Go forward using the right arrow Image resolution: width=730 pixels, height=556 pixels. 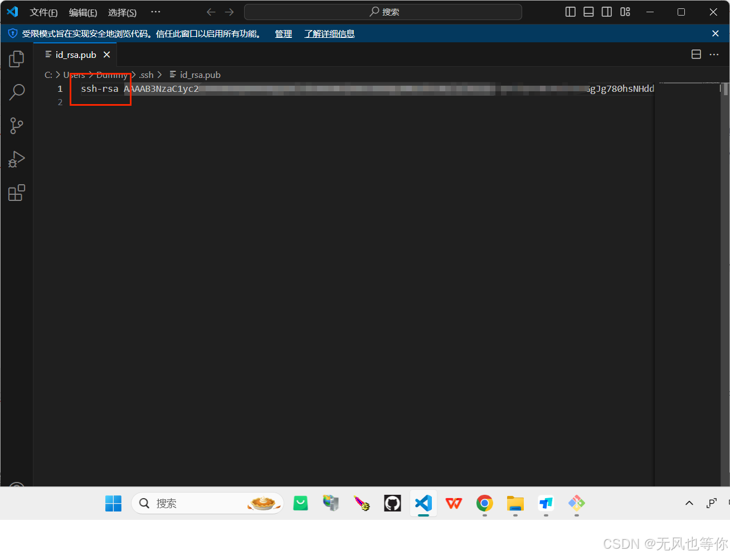[229, 12]
